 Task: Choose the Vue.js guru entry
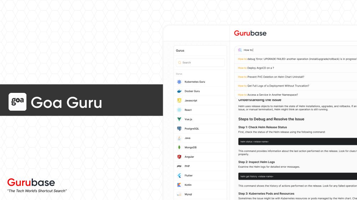click(200, 119)
